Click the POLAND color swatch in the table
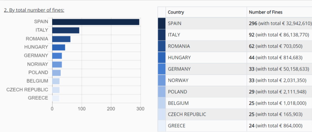 pyautogui.click(x=161, y=92)
